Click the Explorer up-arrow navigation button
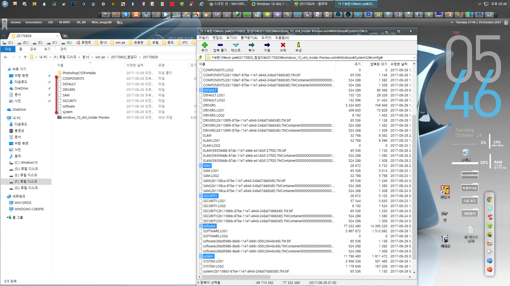This screenshot has width=510, height=286. 25,57
